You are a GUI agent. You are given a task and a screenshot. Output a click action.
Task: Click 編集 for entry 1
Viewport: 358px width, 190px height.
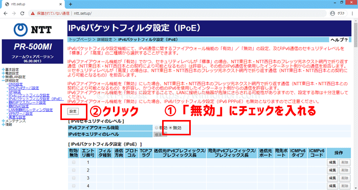(332, 162)
